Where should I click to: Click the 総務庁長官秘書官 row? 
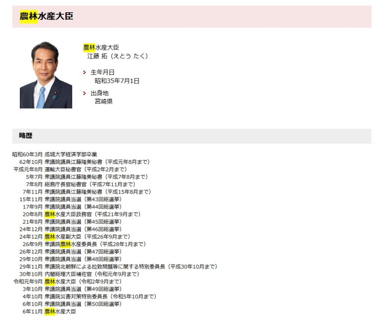(81, 184)
